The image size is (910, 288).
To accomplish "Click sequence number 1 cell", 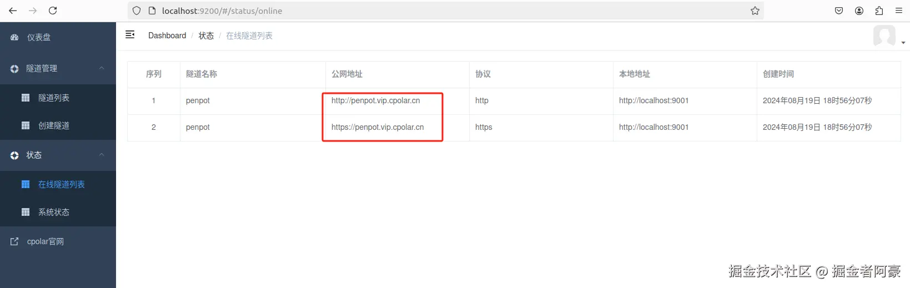I will coord(154,100).
